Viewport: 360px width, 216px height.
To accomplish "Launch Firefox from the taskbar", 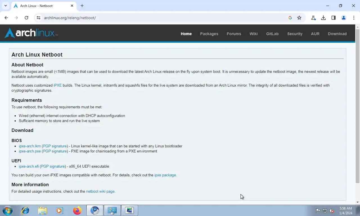I will [x=77, y=210].
